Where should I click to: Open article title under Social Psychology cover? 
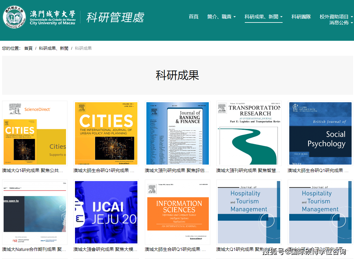tap(318, 171)
